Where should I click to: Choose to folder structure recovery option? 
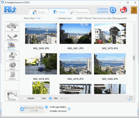pyautogui.click(x=46, y=111)
